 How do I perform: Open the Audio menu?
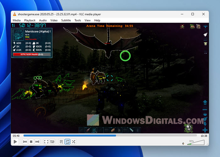43,20
